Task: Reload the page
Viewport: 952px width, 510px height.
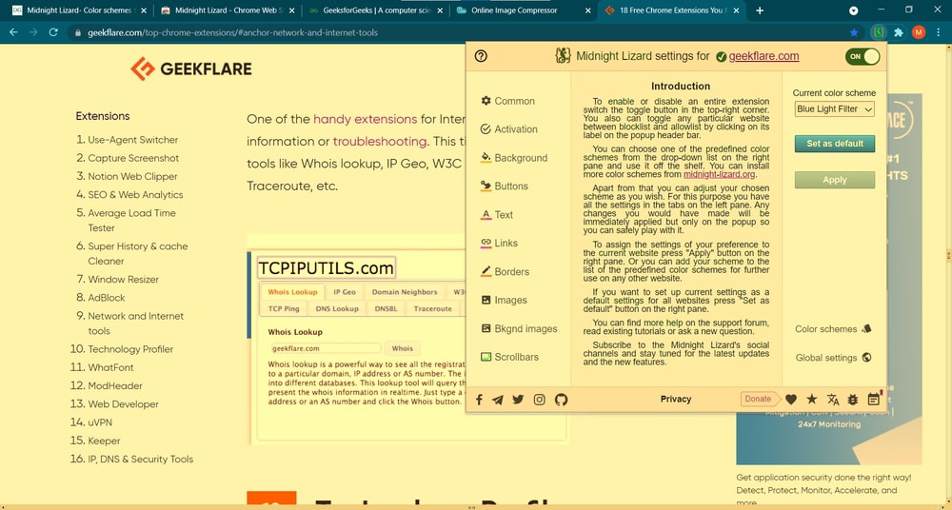Action: (x=52, y=32)
